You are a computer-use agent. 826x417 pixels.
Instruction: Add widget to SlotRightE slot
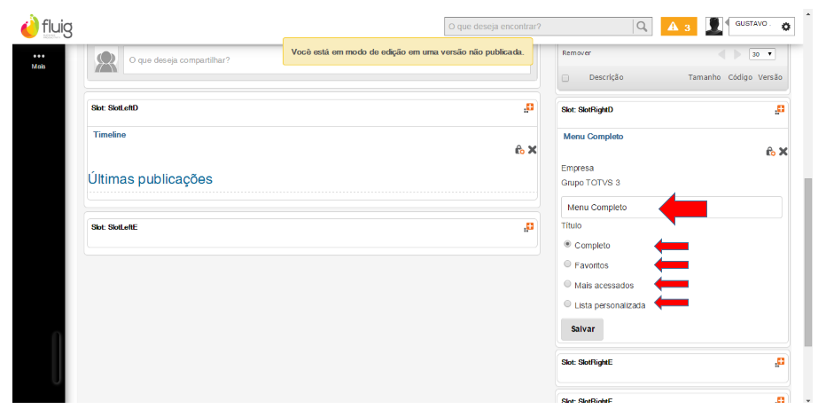click(x=780, y=362)
